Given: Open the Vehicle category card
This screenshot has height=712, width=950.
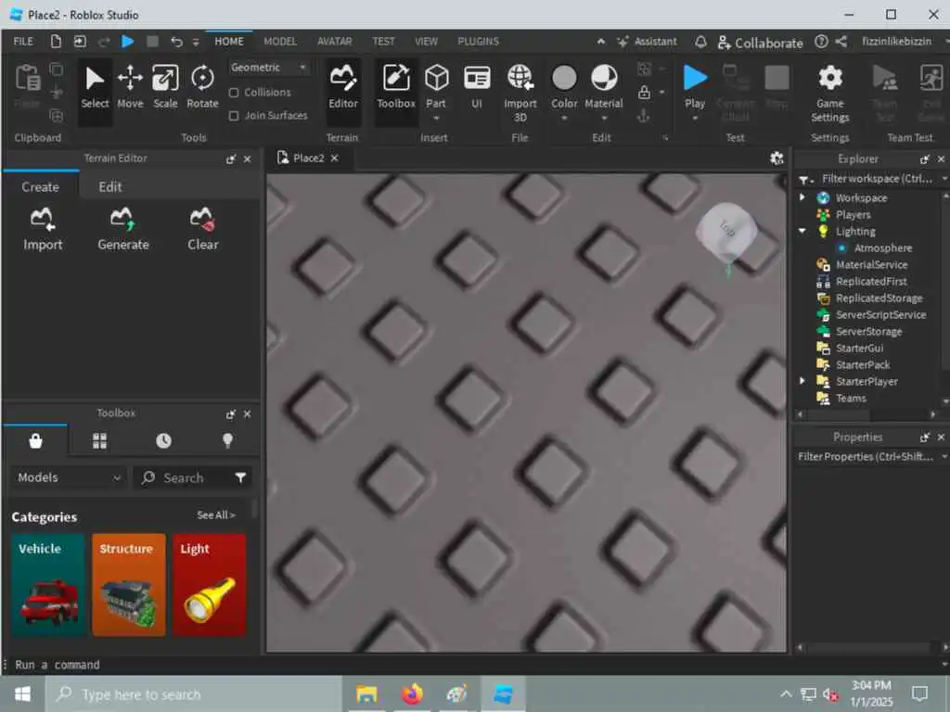Looking at the screenshot, I should [47, 585].
